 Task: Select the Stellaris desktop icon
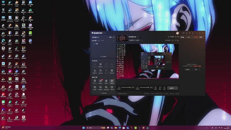click(x=17, y=41)
